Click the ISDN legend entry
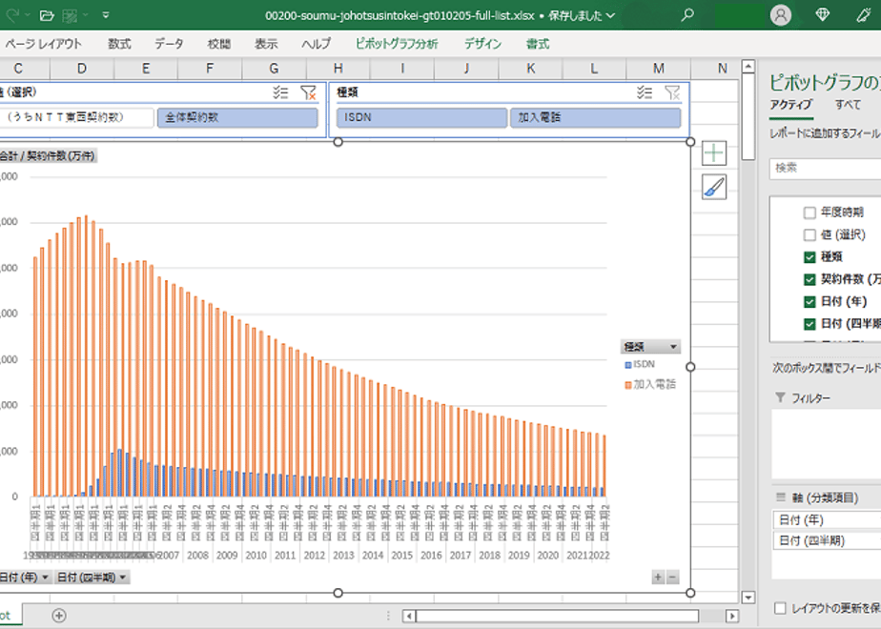 [640, 364]
